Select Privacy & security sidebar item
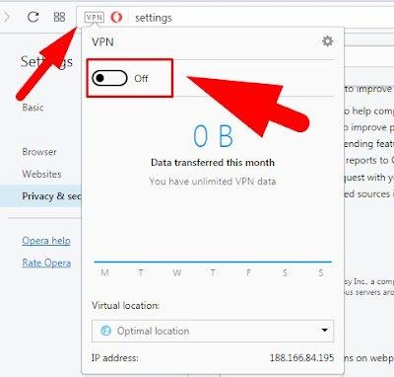This screenshot has width=394, height=377. 40,196
